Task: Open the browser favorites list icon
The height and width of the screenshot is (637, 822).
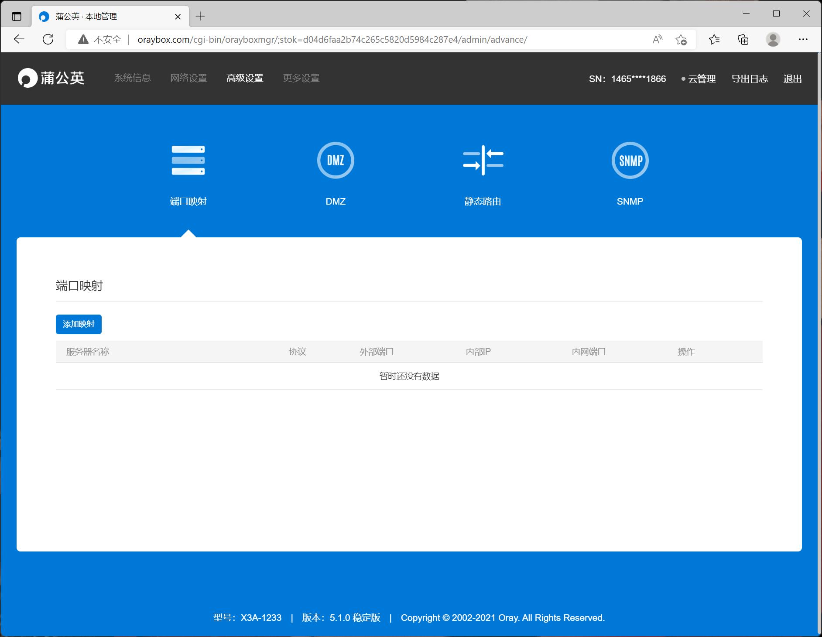Action: (714, 40)
